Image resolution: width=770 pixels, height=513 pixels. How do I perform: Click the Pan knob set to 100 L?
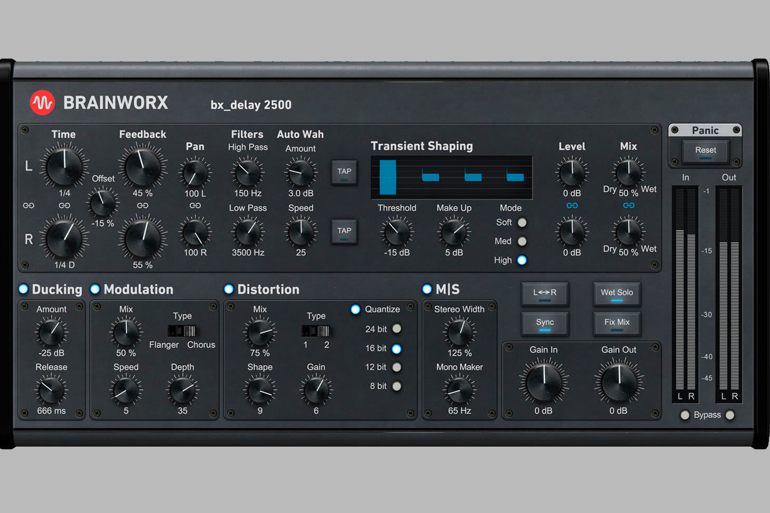pos(195,174)
